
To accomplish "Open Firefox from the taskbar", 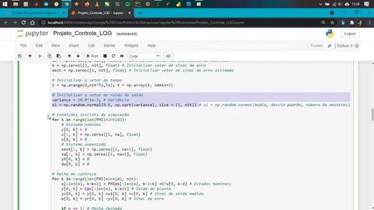I will pos(87,4).
